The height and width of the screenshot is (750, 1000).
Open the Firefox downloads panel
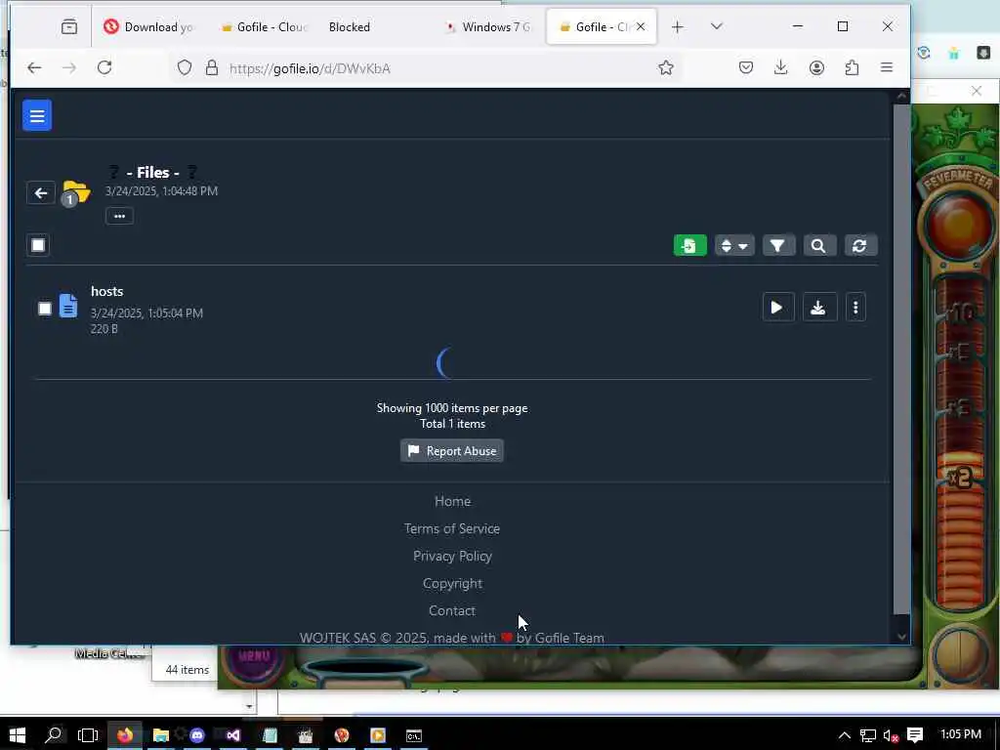tap(780, 67)
